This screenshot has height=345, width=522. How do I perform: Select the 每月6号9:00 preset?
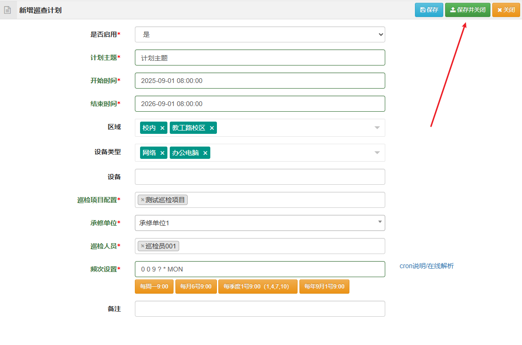point(196,287)
